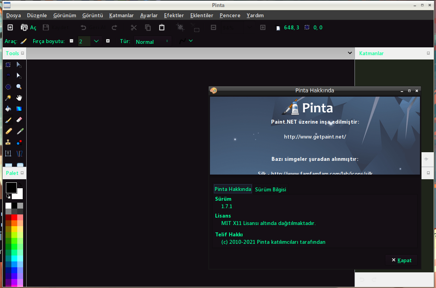This screenshot has height=288, width=436.
Task: Click the Kapat button in dialog
Action: tap(401, 260)
